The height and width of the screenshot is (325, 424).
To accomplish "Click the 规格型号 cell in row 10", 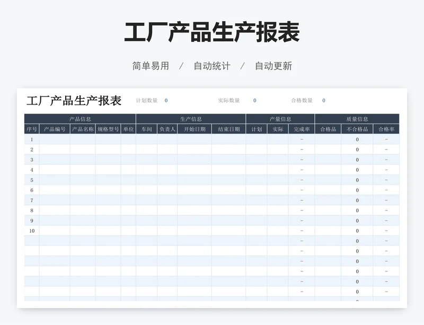I will [108, 231].
